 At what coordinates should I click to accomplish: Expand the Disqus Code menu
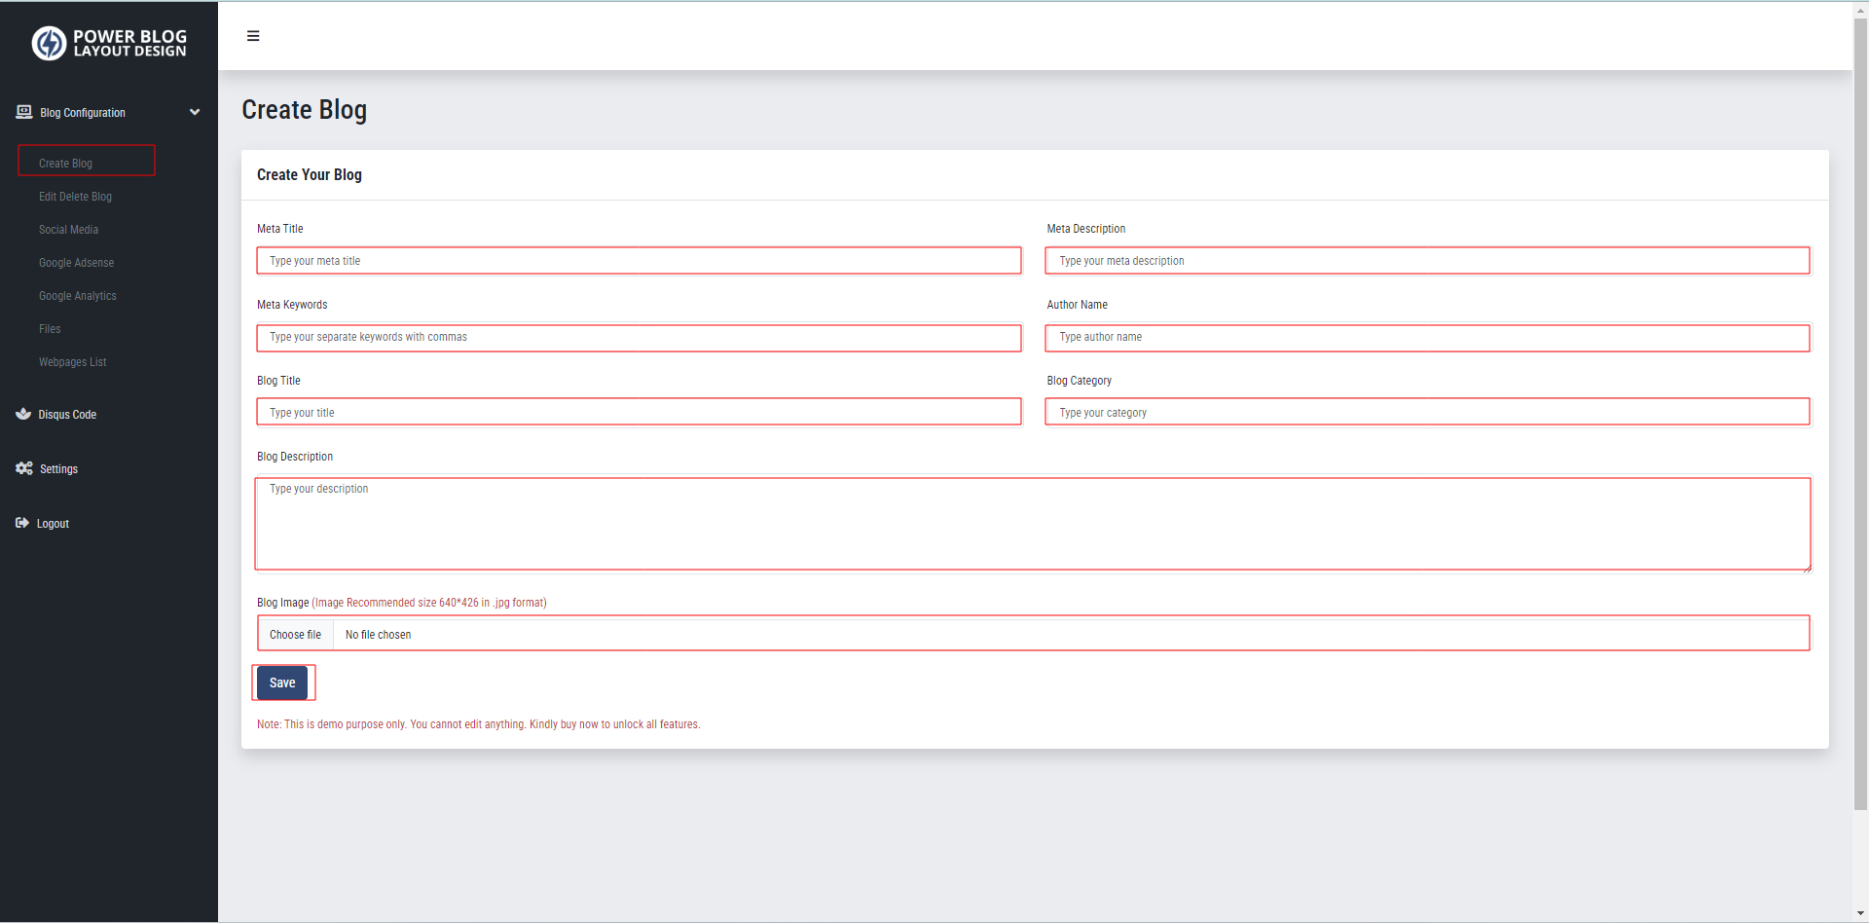[x=66, y=414]
